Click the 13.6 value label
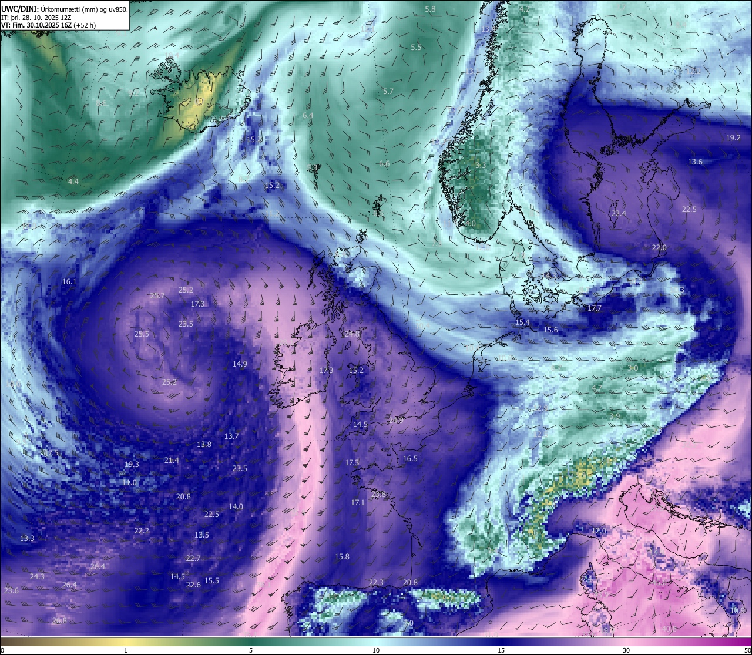The image size is (752, 655). [695, 162]
